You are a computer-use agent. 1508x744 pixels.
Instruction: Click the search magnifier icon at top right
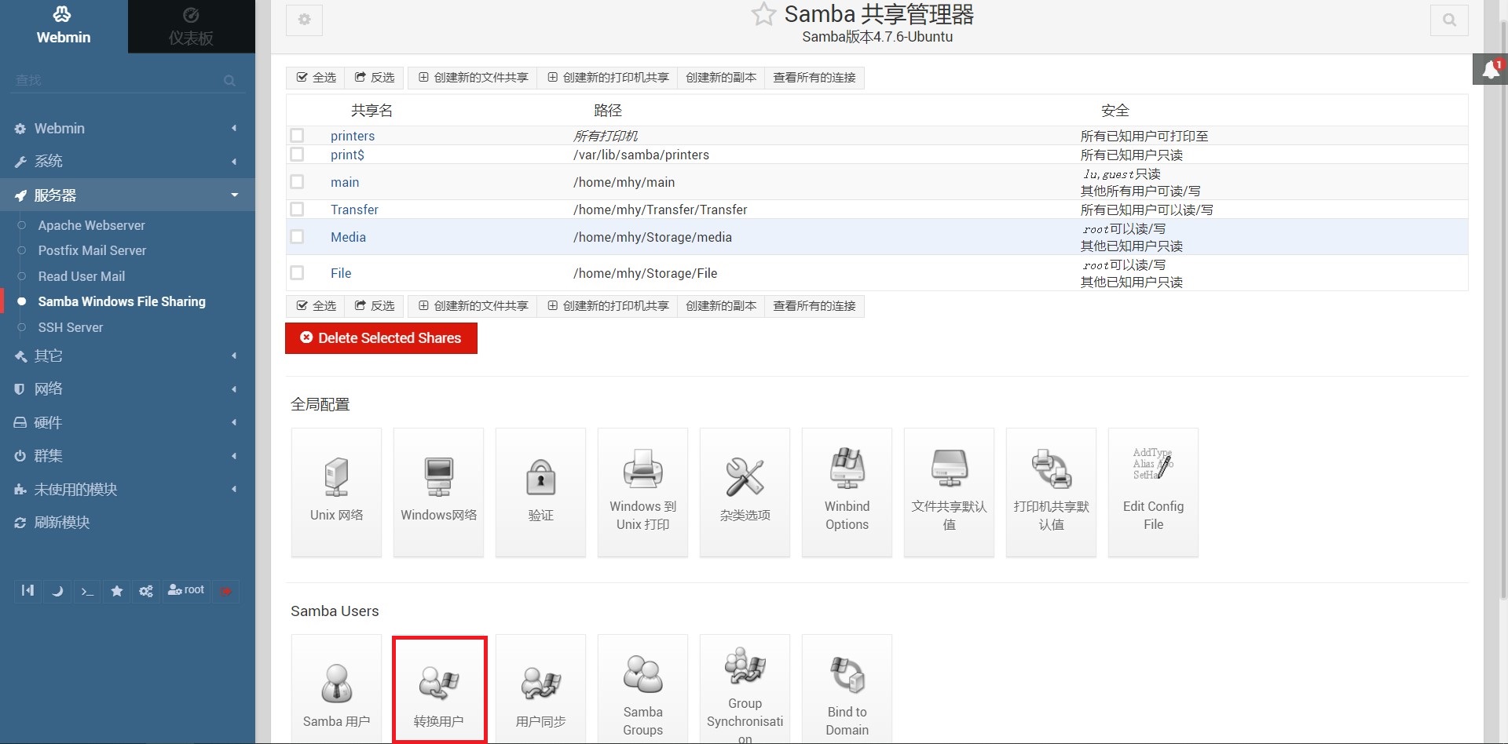click(1449, 20)
